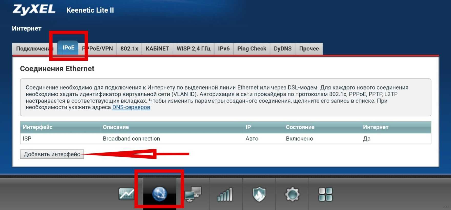Click the IP column header

[x=248, y=127]
